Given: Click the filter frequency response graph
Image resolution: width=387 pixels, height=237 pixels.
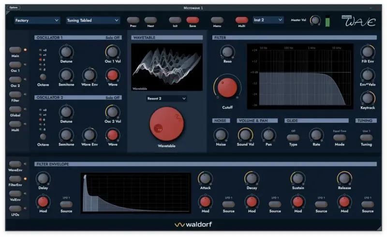Looking at the screenshot, I should click(x=300, y=76).
